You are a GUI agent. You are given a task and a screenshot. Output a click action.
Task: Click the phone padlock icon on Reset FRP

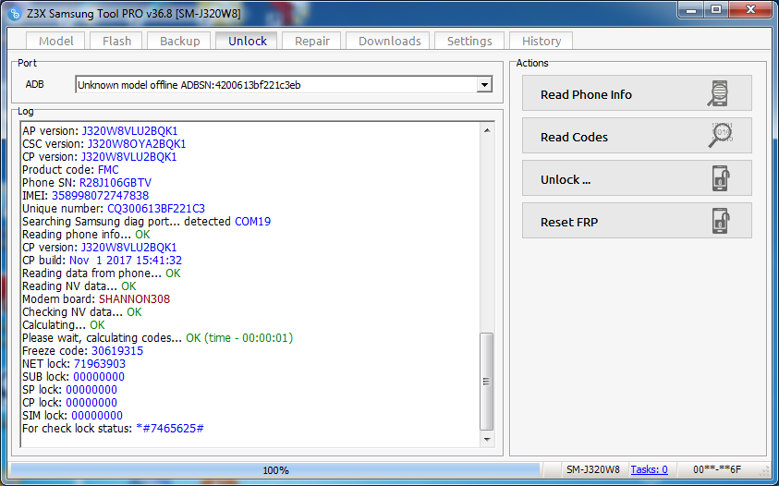pos(721,221)
